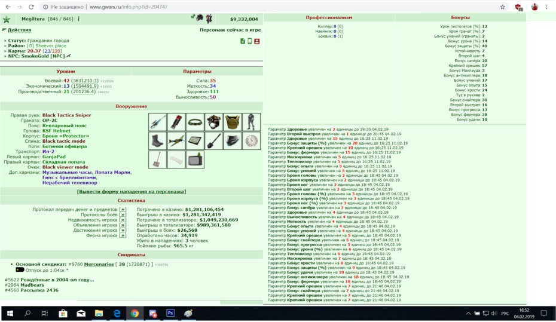The height and width of the screenshot is (322, 556).
Task: Expand the Достижения игрока arrow link
Action: (123, 230)
